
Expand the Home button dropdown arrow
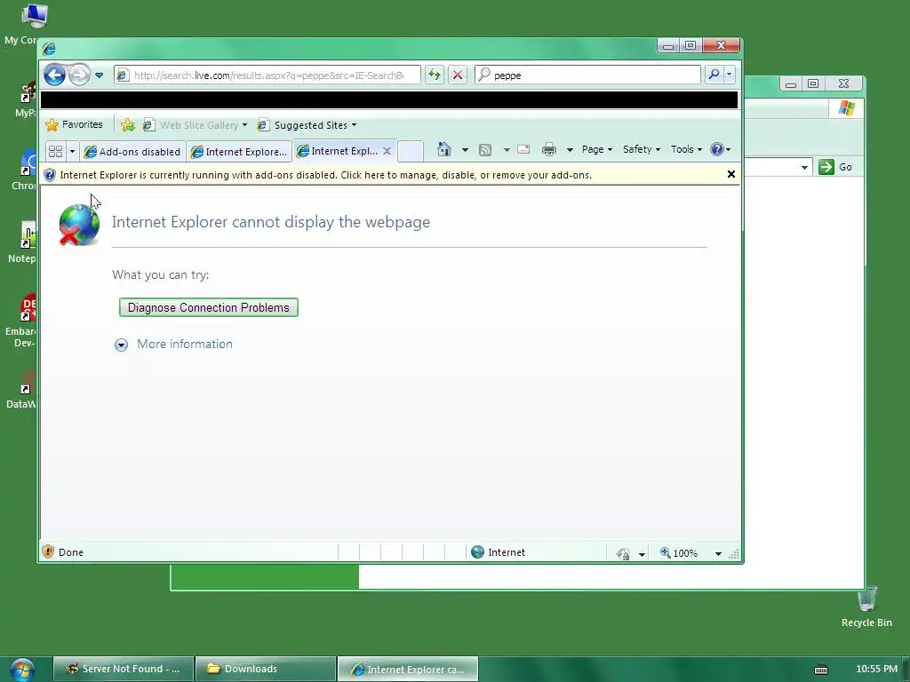(465, 149)
